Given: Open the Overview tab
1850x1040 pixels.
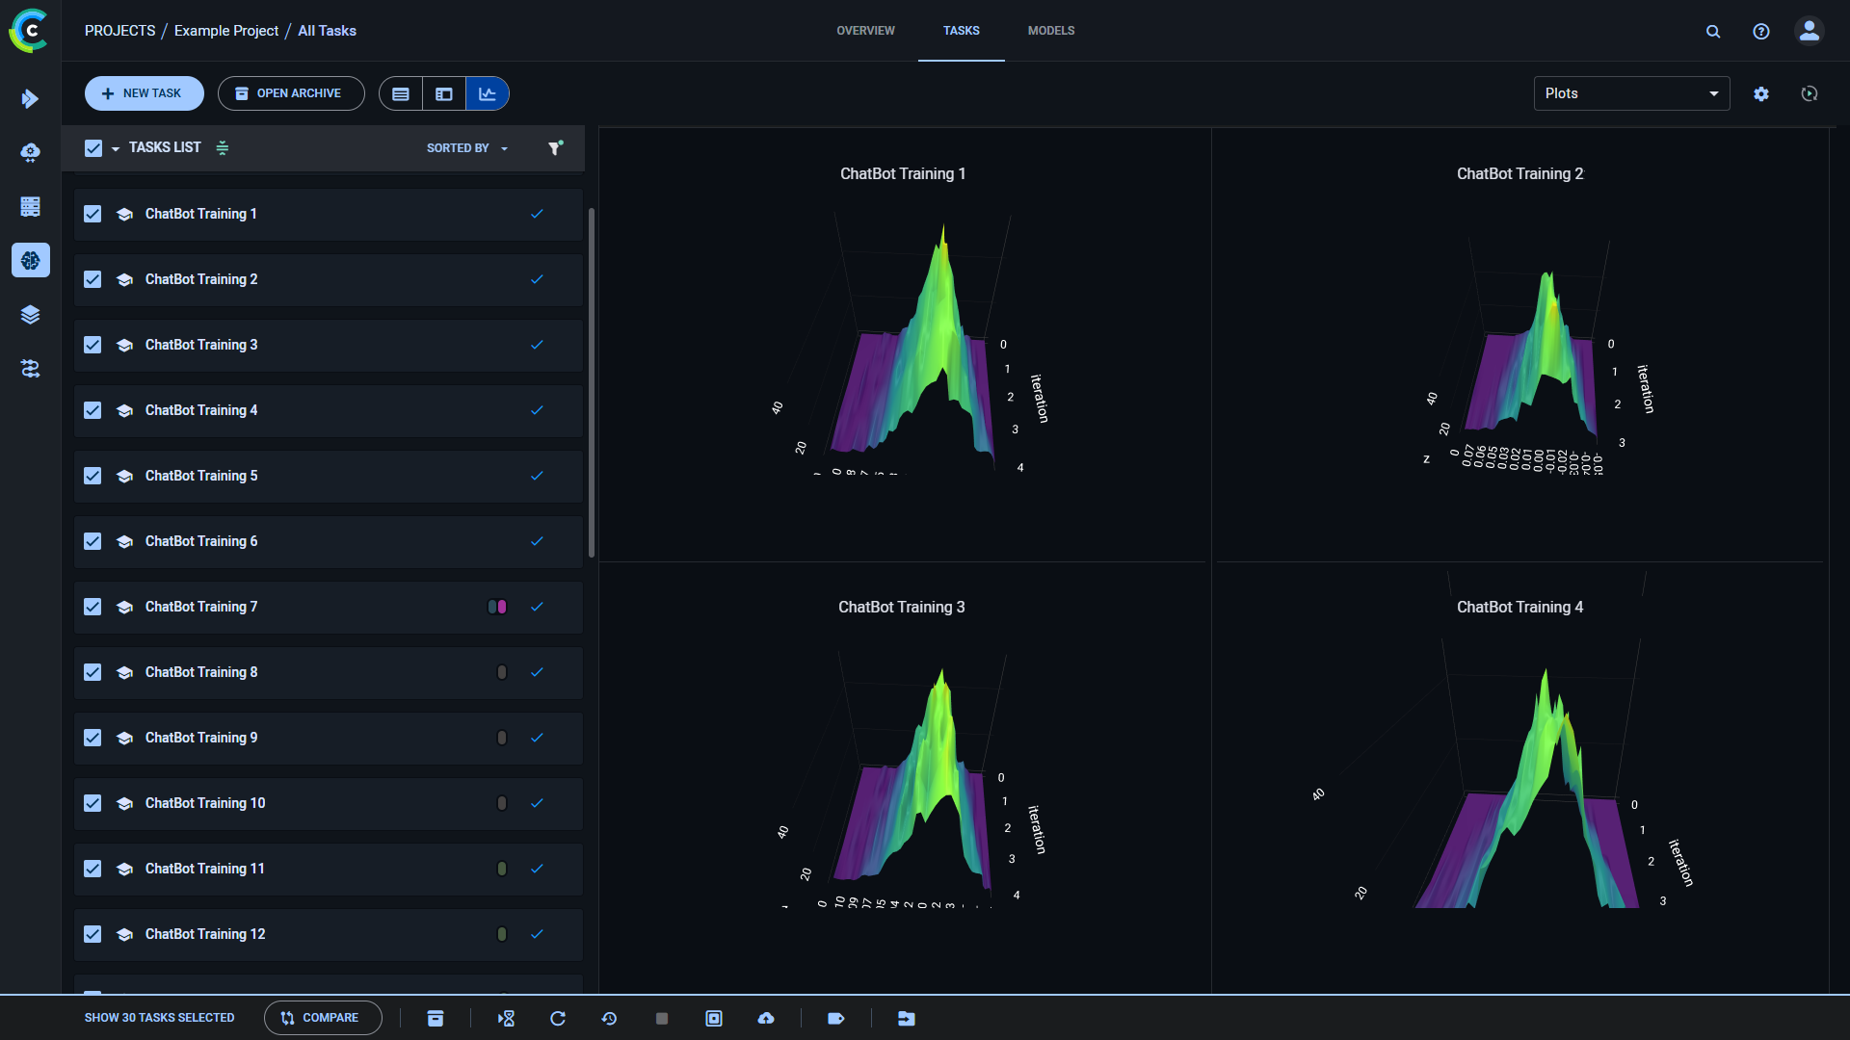Looking at the screenshot, I should [x=864, y=30].
